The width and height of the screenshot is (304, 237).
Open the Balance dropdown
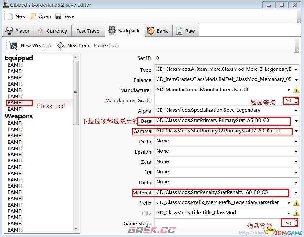click(296, 80)
